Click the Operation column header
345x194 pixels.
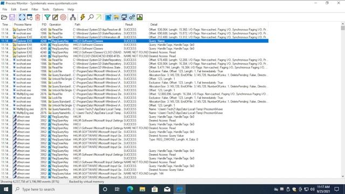60,24
